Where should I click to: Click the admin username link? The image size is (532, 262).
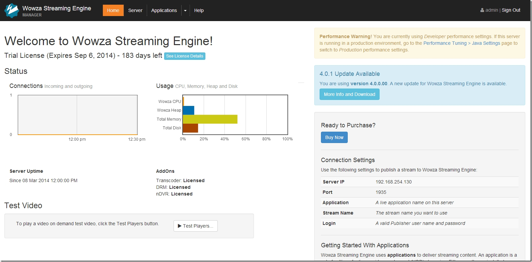pos(492,10)
